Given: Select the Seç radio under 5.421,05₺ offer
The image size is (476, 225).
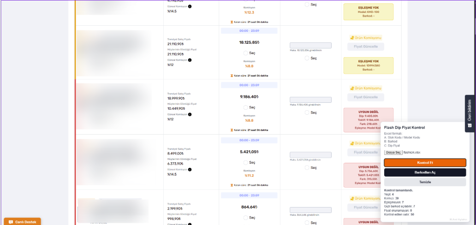Looking at the screenshot, I should (x=245, y=162).
